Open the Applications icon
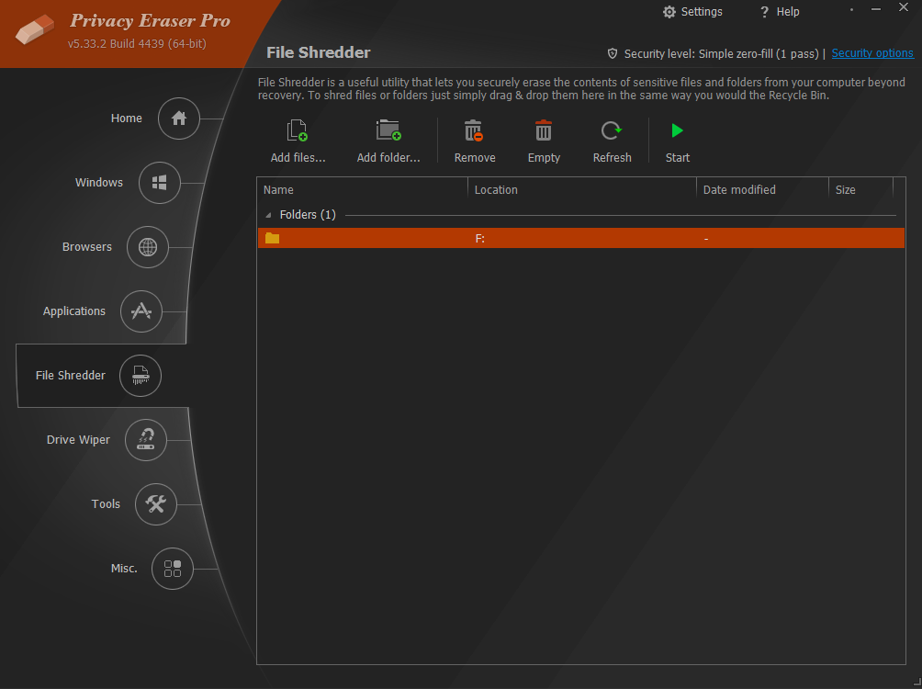 click(141, 311)
